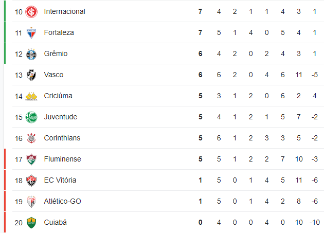Screen dimensions: 324x233
Task: Click the Cuiabá green badge
Action: 31,223
